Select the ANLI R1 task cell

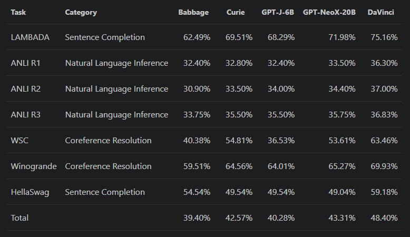click(x=25, y=63)
